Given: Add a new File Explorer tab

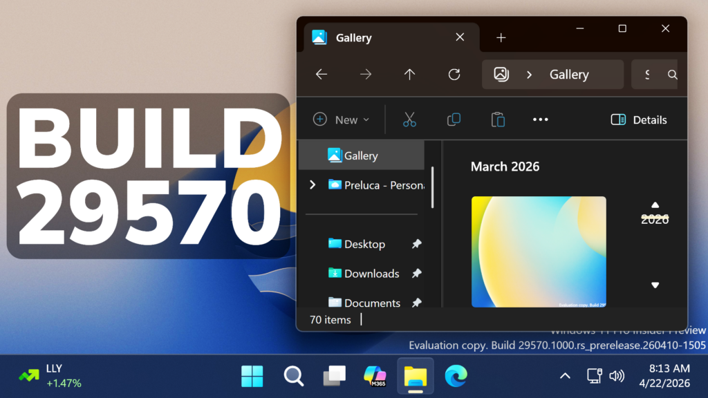Looking at the screenshot, I should point(501,37).
